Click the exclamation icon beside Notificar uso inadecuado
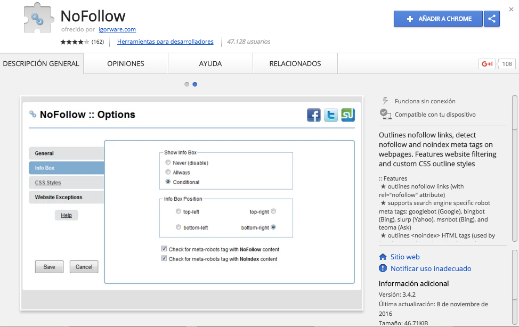The image size is (519, 327). click(x=382, y=268)
